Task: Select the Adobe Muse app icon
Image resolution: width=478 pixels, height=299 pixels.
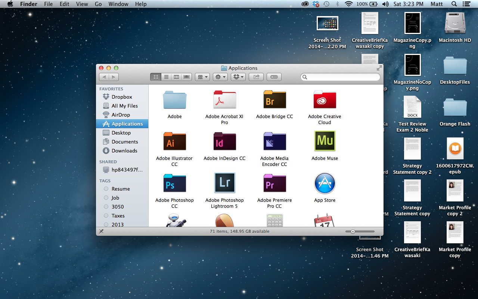Action: coord(325,141)
